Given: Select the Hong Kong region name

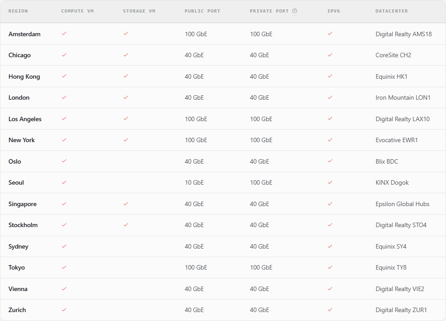Looking at the screenshot, I should tap(24, 76).
